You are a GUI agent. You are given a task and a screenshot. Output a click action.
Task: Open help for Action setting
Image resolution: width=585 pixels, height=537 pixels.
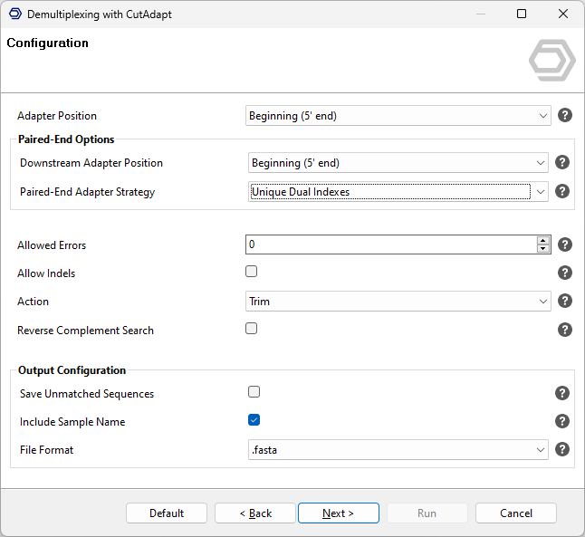(565, 301)
